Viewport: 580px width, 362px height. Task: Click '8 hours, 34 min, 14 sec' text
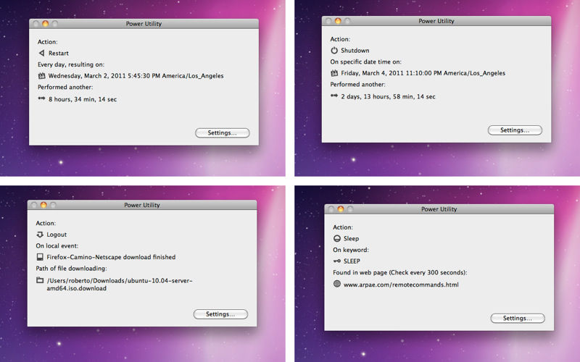tap(83, 99)
